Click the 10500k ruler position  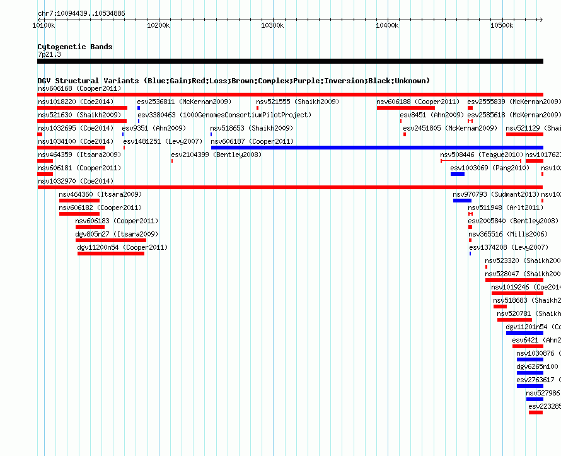tap(502, 25)
